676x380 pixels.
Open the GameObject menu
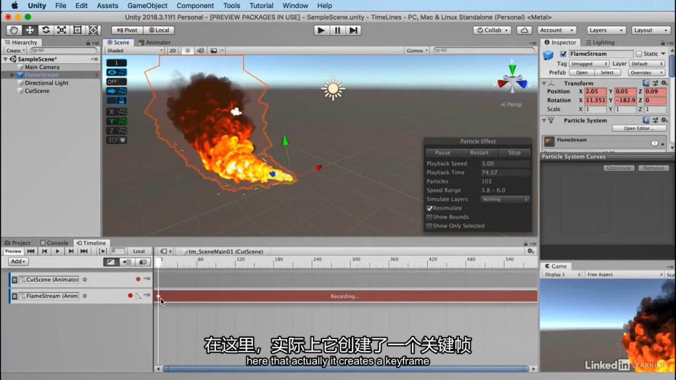[x=147, y=5]
